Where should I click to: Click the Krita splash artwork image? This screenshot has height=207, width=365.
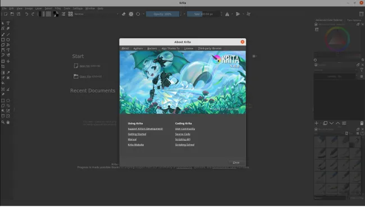tap(182, 82)
